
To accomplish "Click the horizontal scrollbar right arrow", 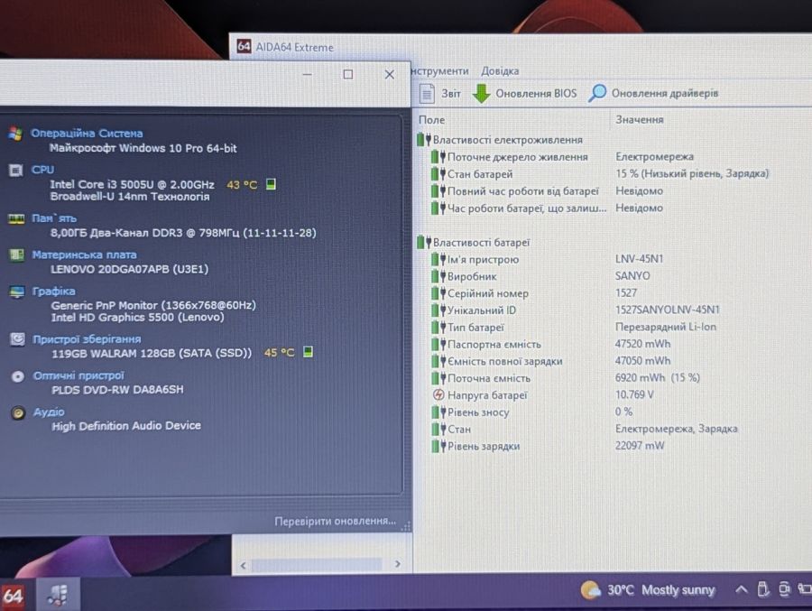I will [x=397, y=564].
